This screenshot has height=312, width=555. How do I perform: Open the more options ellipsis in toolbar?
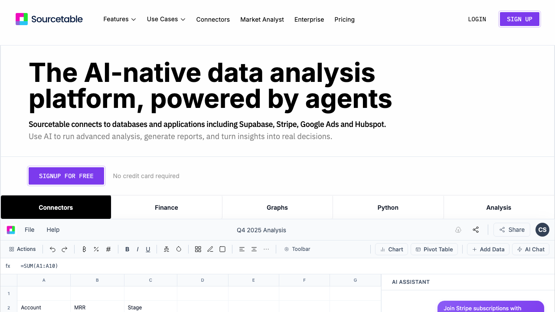tap(266, 249)
